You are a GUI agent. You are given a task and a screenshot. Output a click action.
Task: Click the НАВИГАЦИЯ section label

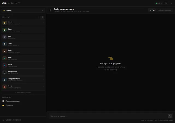[x=7, y=97]
